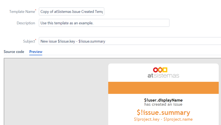The image size is (221, 125).
Task: Click the $!user.displayName text
Action: [163, 100]
